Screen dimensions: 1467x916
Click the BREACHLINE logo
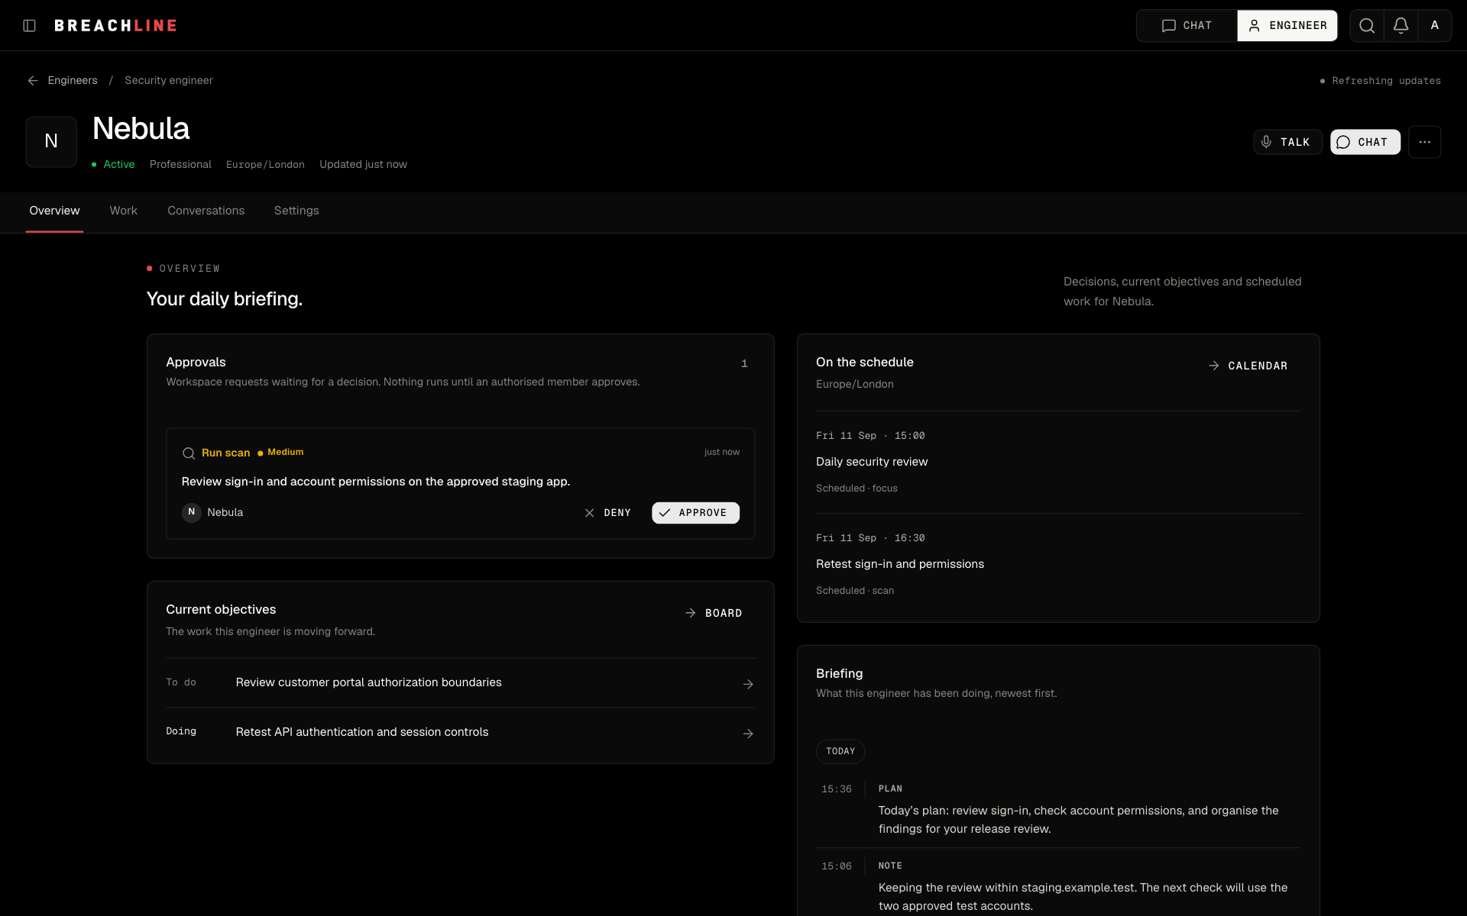click(x=115, y=26)
